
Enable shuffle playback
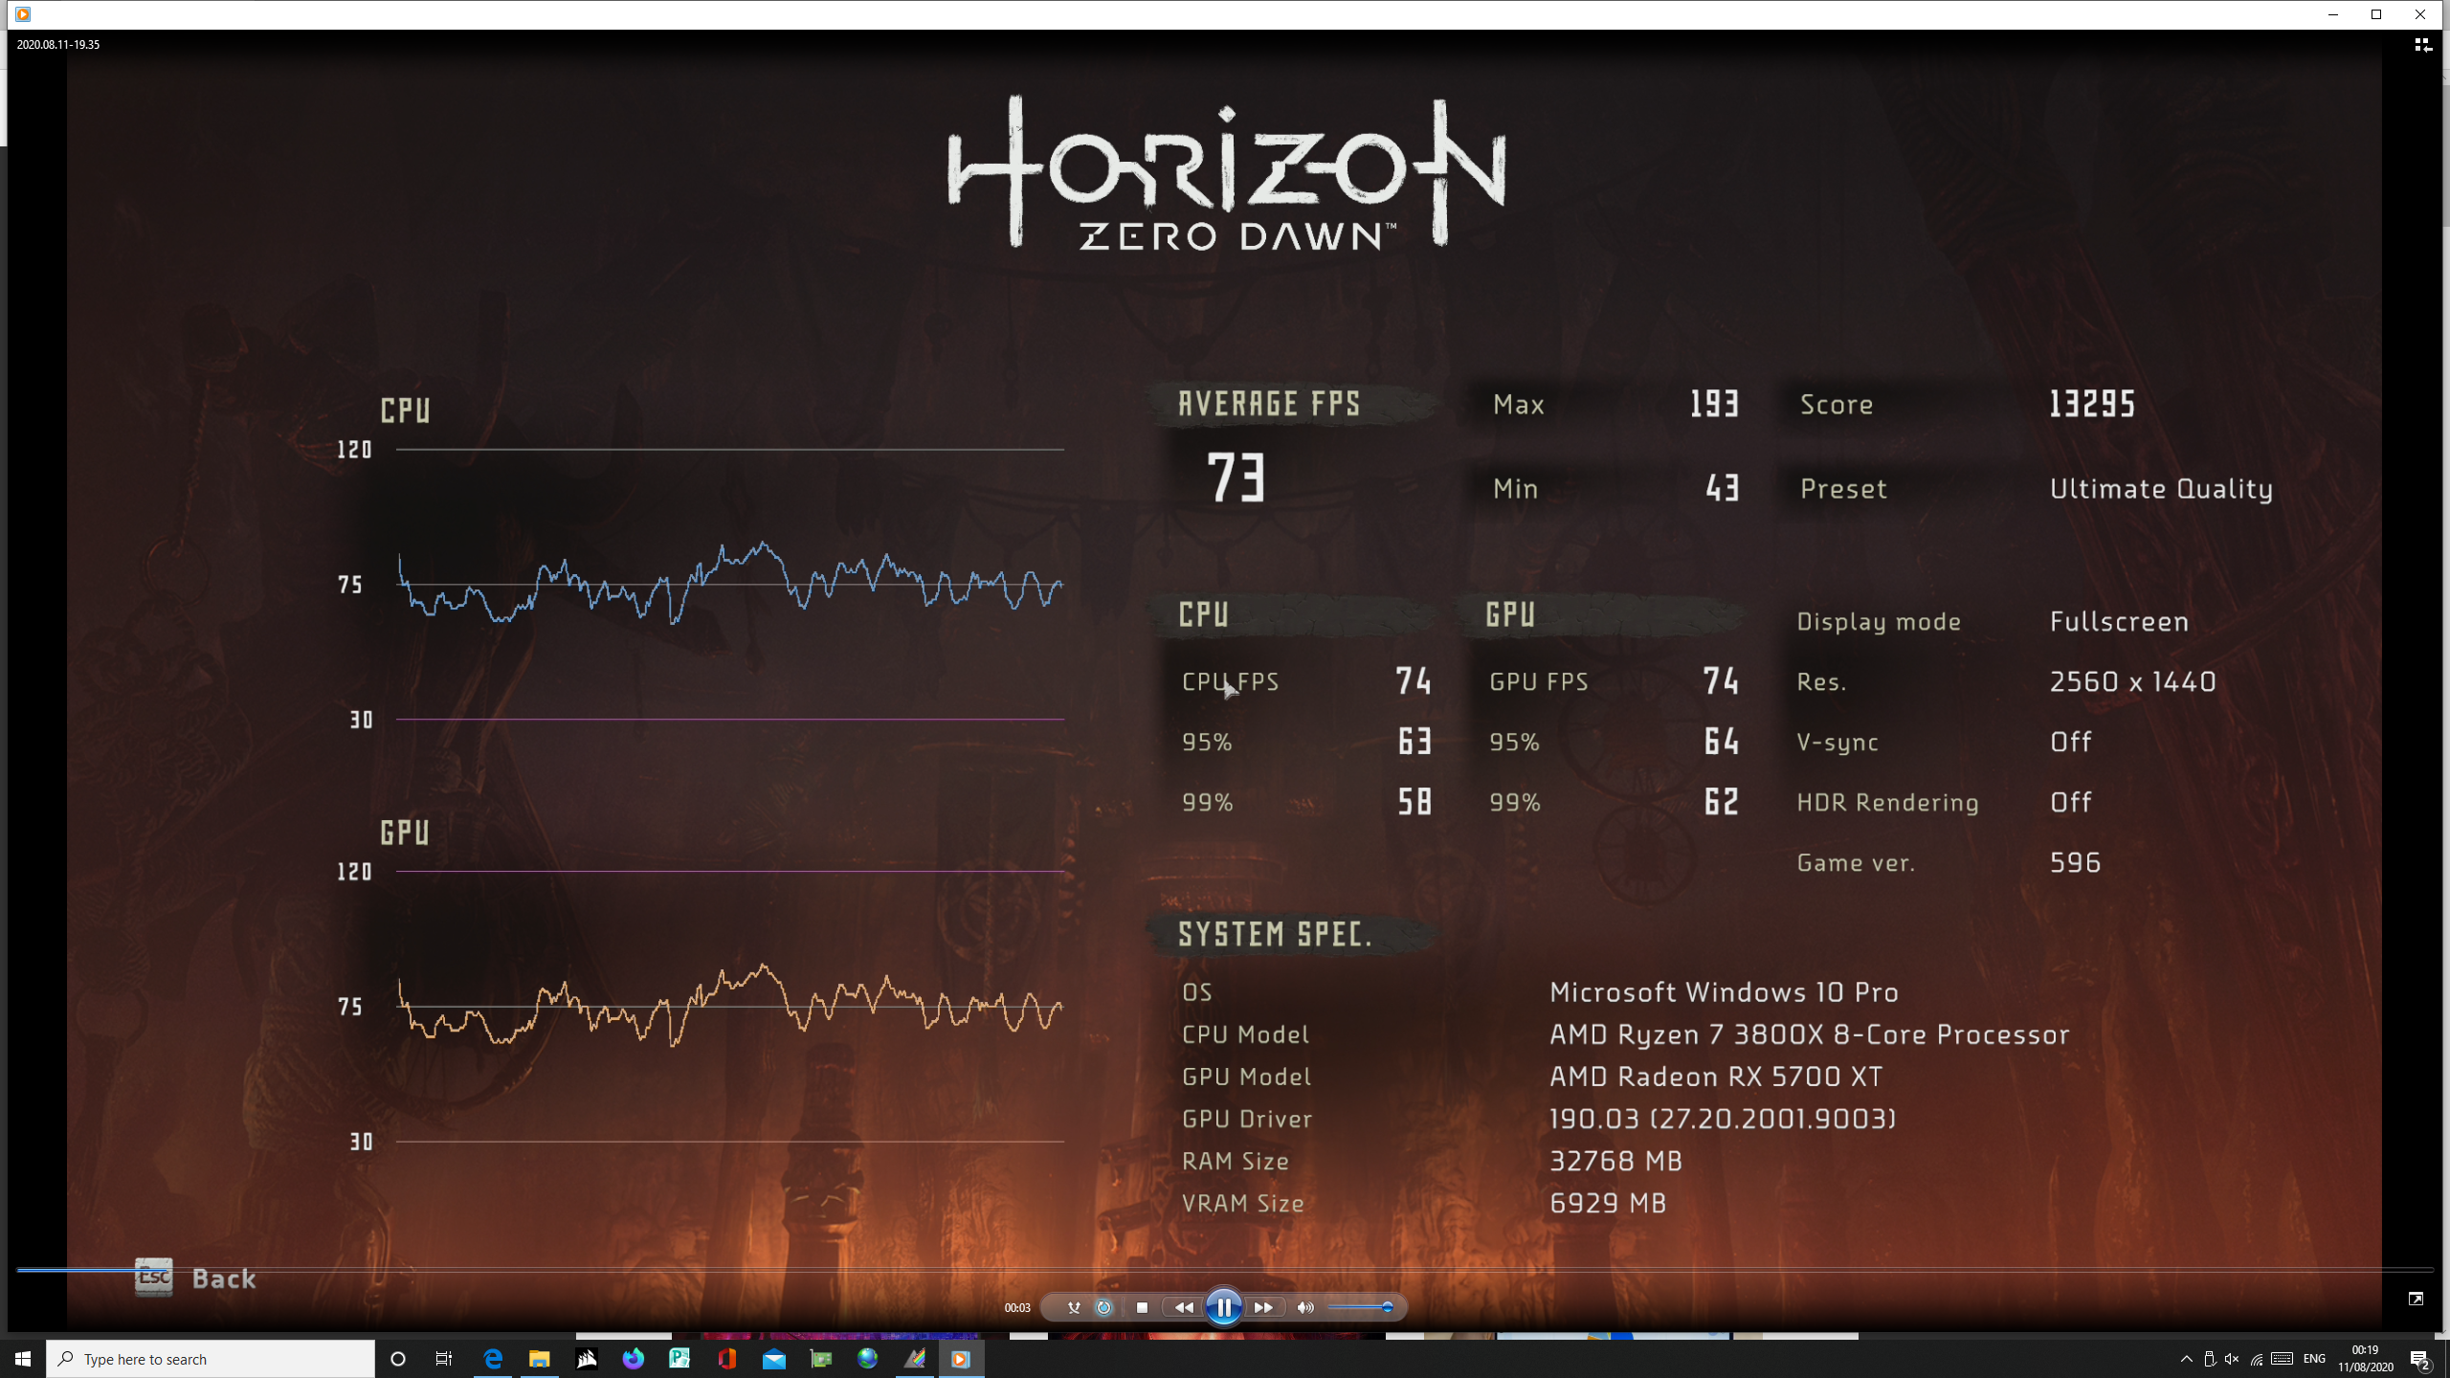click(x=1074, y=1306)
